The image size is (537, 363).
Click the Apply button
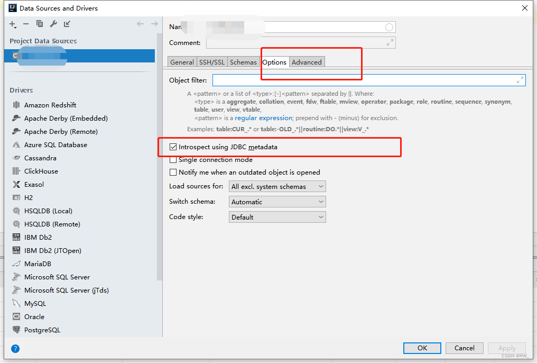(x=507, y=348)
